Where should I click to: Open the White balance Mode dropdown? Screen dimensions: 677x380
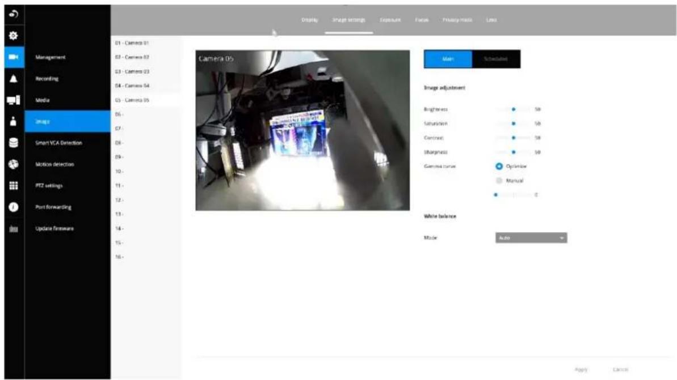[x=531, y=238]
